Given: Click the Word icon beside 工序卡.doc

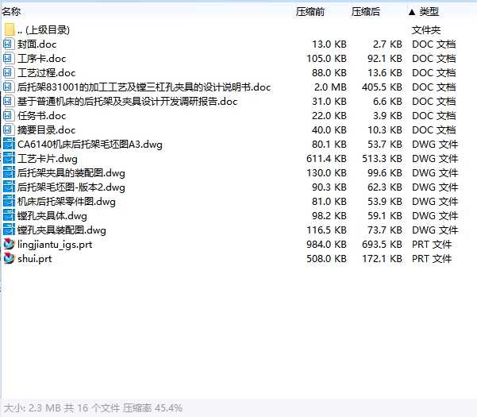Looking at the screenshot, I should (x=8, y=58).
